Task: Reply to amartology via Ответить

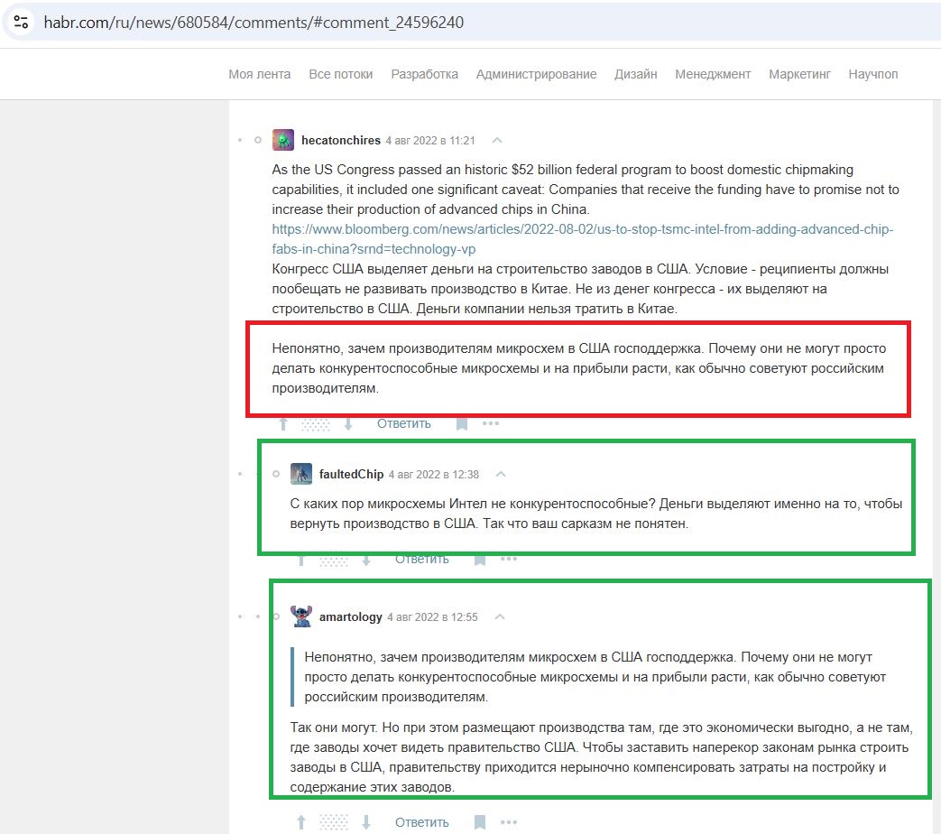Action: coord(422,822)
